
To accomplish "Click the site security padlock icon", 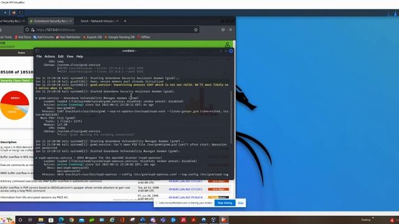I will (x=32, y=30).
